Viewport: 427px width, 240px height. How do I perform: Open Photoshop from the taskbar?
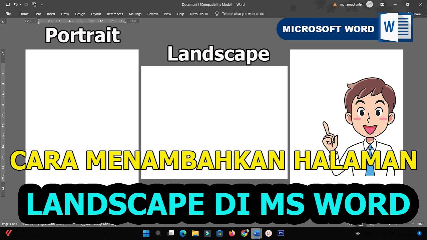(x=281, y=233)
